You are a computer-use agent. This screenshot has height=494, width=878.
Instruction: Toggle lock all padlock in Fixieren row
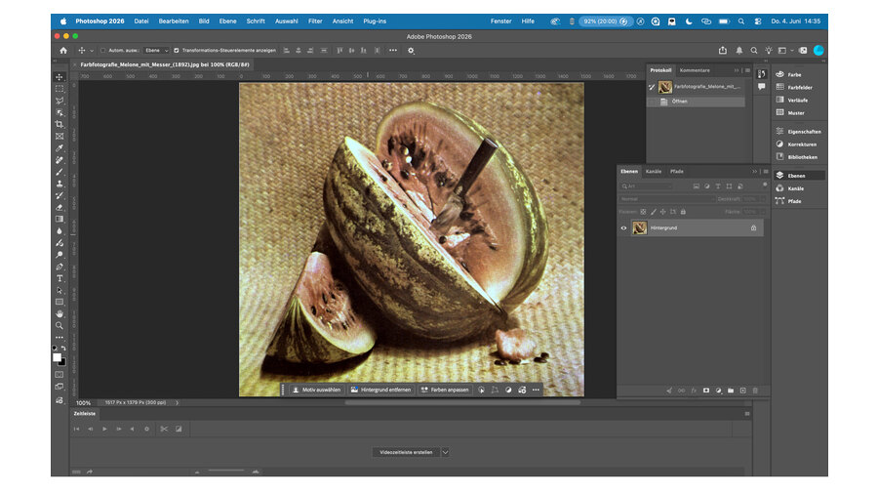(683, 212)
